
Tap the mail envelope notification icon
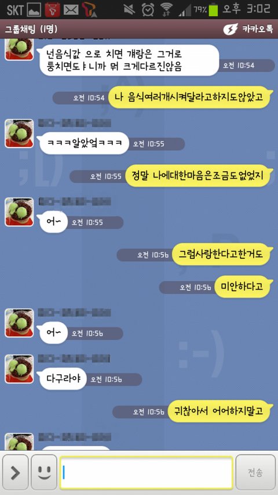point(71,10)
